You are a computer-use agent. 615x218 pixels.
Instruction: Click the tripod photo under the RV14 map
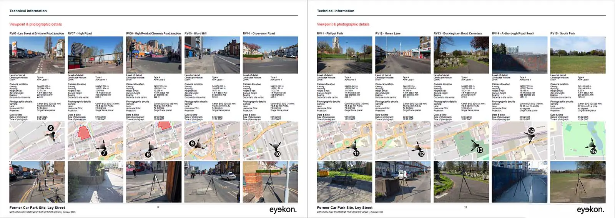519,182
